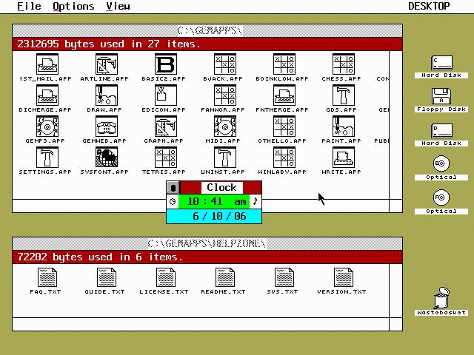474x355 pixels.
Task: Click the LICENSE.TXT document icon
Action: [164, 278]
